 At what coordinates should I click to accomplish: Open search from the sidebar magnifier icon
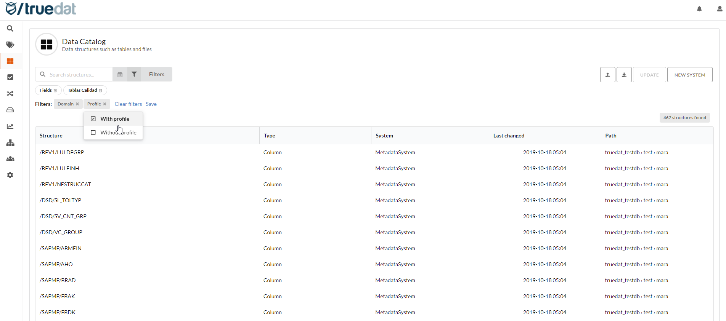tap(10, 29)
